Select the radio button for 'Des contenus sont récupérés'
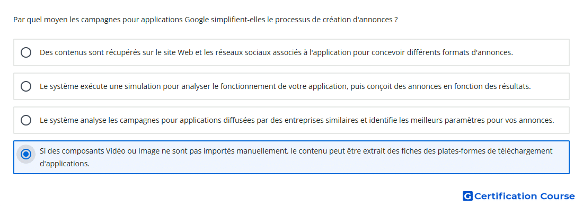The image size is (583, 206). (x=26, y=52)
